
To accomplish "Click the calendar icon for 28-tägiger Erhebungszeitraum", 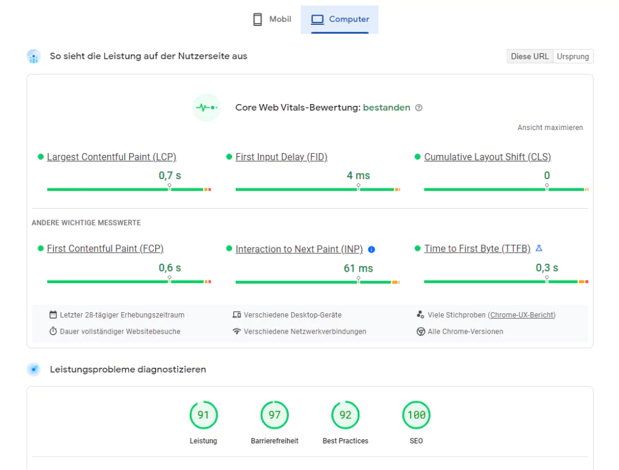I will click(53, 315).
